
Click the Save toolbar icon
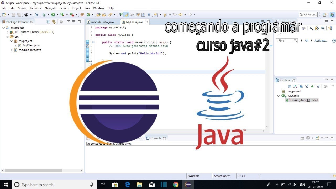click(x=13, y=14)
